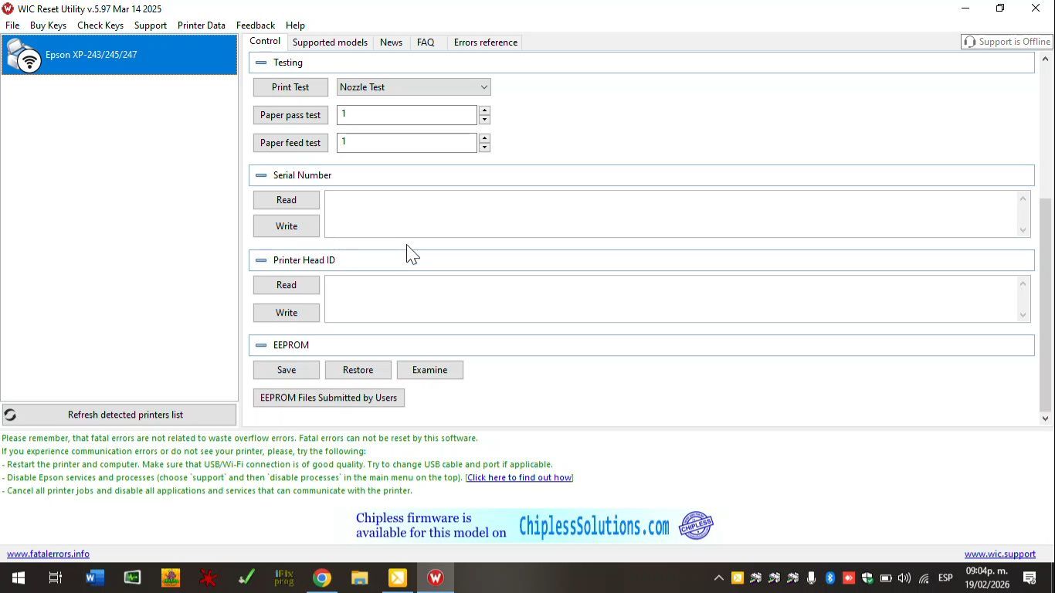Restore the EEPROM
This screenshot has height=593, width=1055.
click(358, 370)
